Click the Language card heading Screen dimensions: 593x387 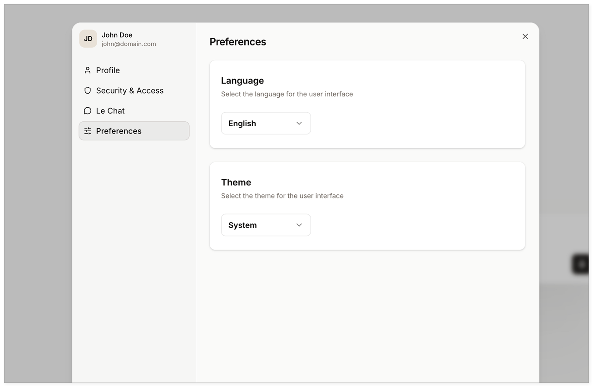click(x=242, y=81)
